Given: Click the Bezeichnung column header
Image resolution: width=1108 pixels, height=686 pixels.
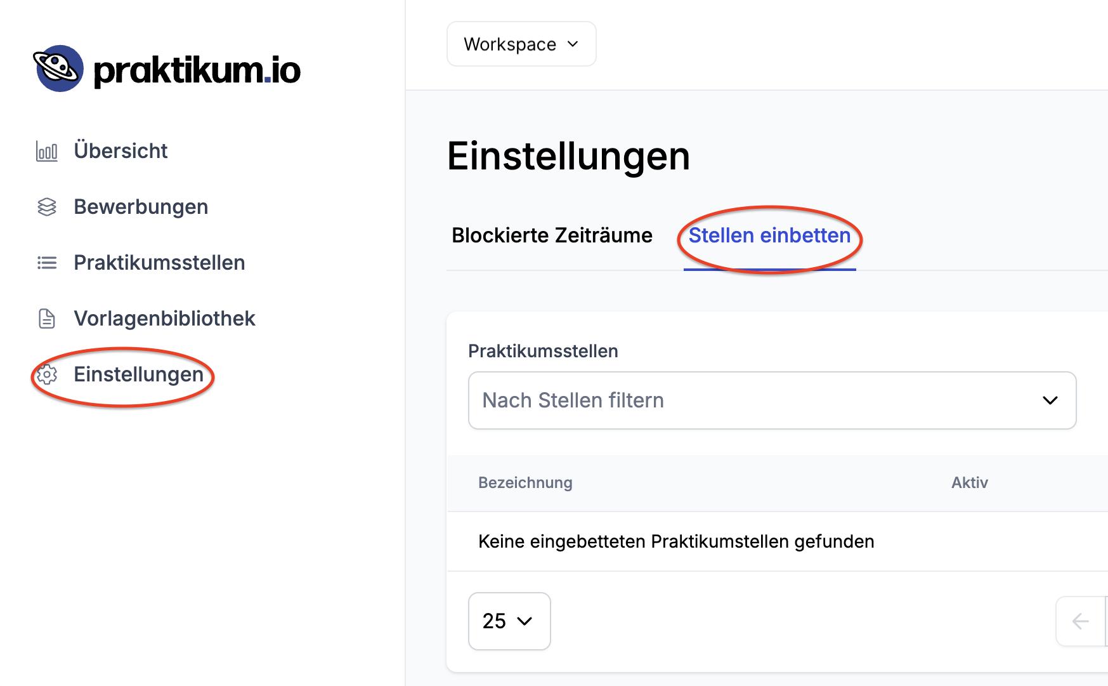Looking at the screenshot, I should pyautogui.click(x=525, y=483).
